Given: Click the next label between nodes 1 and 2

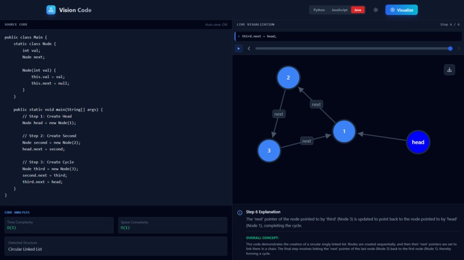Looking at the screenshot, I should [316, 104].
